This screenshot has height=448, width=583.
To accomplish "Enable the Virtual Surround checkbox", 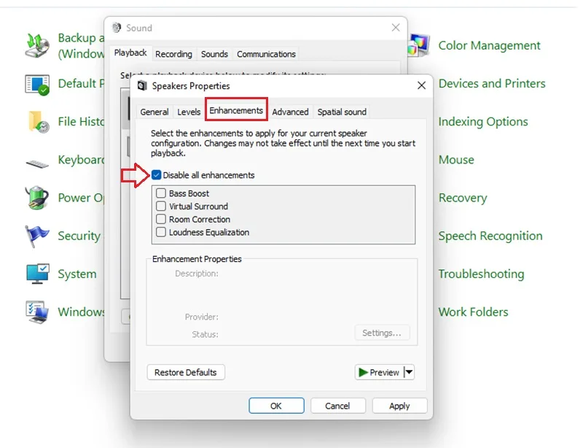I will [x=161, y=206].
